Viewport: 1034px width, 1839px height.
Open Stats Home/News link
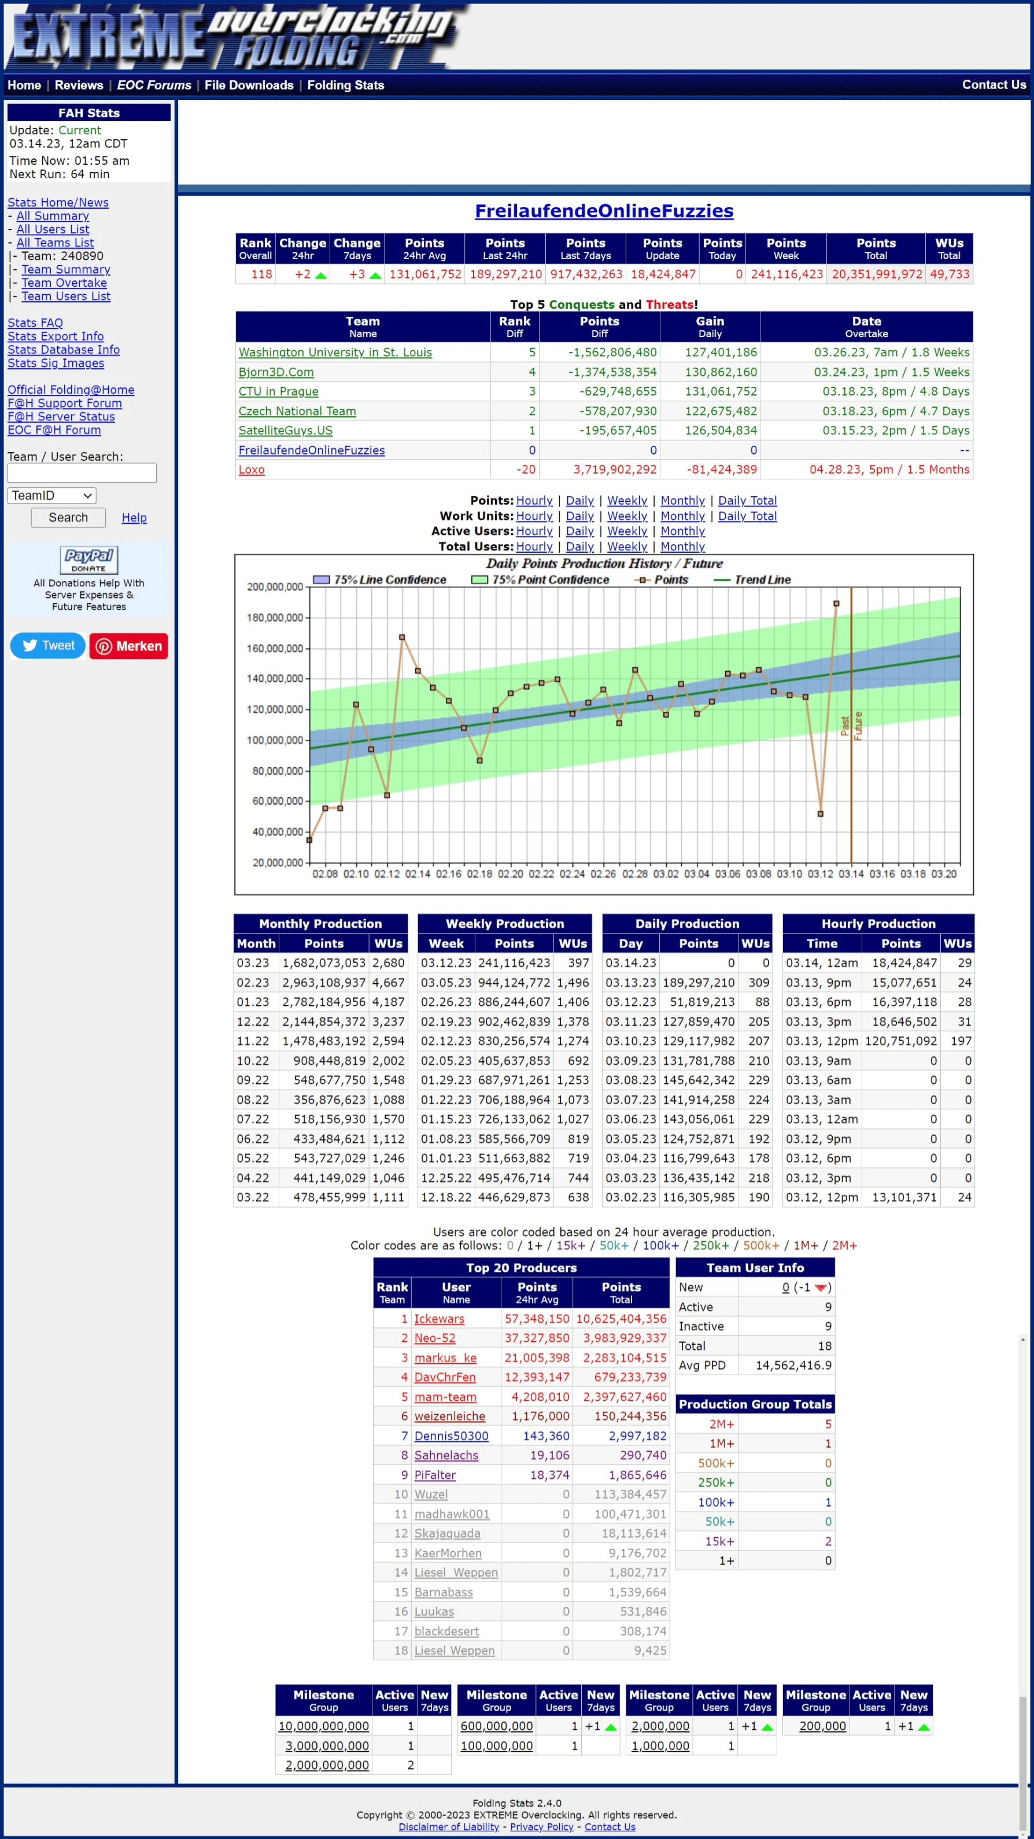click(x=58, y=203)
